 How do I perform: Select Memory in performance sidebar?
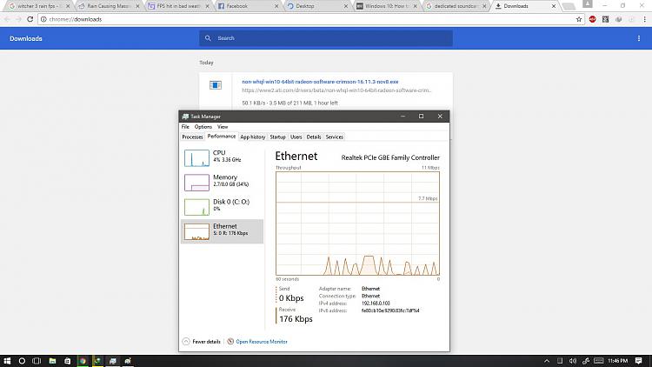(222, 182)
